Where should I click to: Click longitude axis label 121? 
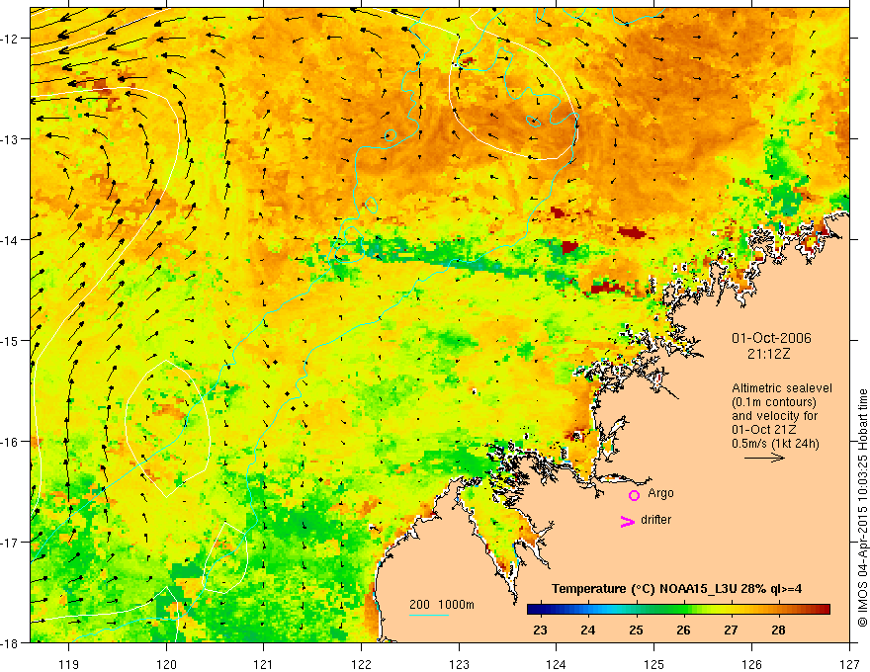pos(264,664)
